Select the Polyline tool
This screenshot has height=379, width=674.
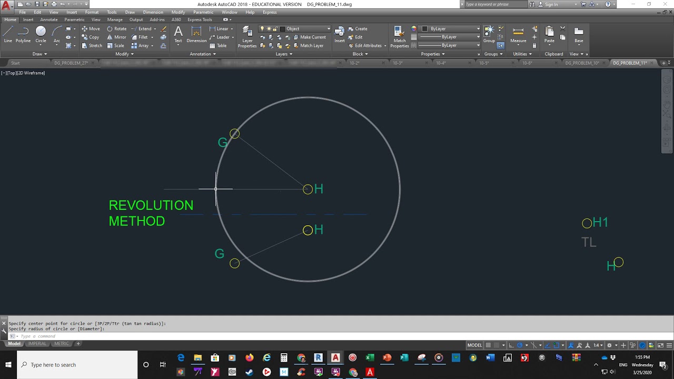pos(23,34)
